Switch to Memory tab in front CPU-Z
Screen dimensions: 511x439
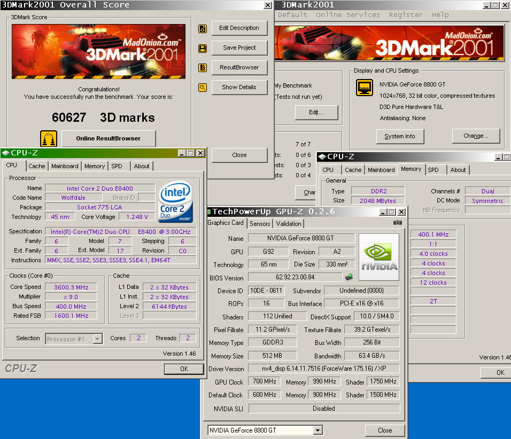point(95,166)
